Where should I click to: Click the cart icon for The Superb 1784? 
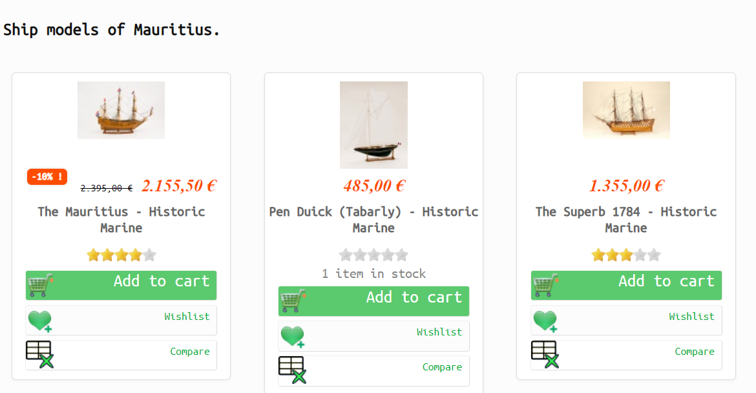click(x=545, y=285)
